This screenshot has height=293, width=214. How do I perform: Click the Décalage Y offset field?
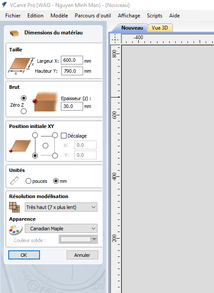[85, 155]
